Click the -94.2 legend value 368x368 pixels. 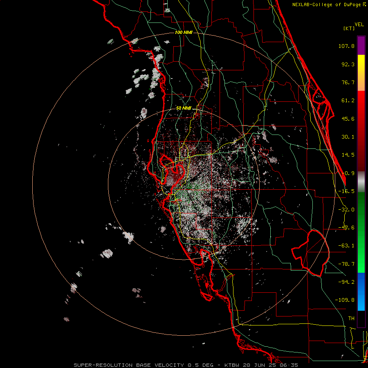click(x=346, y=282)
